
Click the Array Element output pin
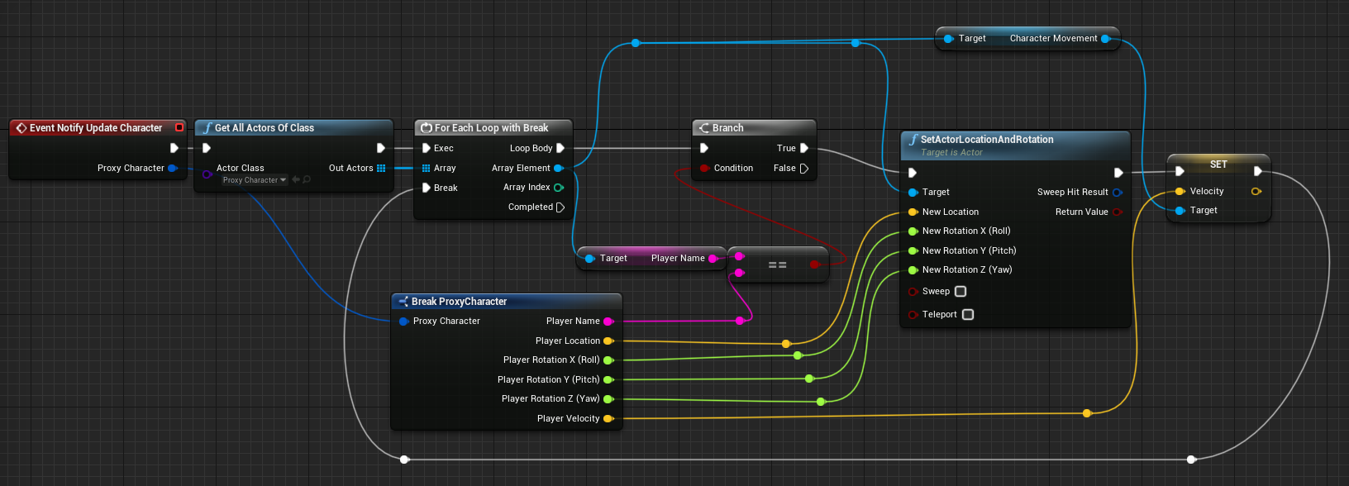559,168
